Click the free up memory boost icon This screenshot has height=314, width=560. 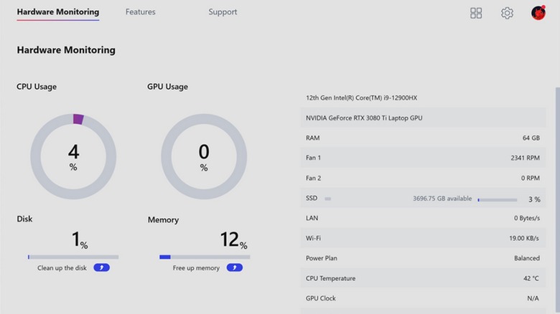234,267
